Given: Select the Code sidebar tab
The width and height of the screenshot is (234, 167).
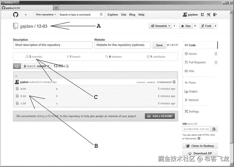Looking at the screenshot, I should click(200, 45).
